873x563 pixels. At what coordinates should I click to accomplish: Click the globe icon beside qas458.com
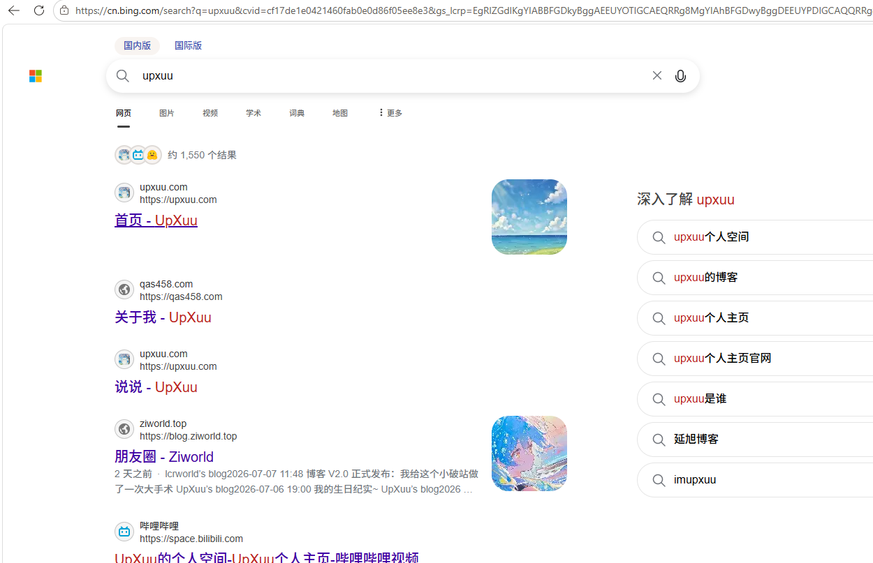coord(124,290)
